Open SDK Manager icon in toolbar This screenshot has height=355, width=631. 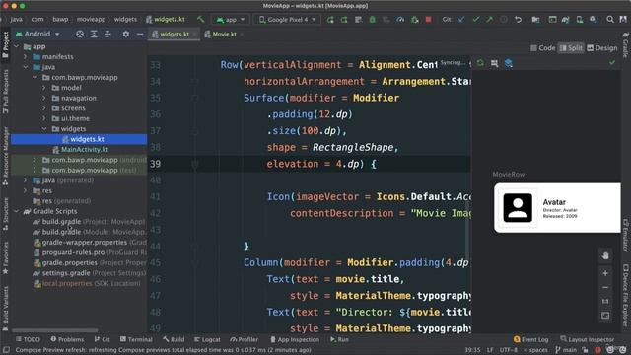594,20
